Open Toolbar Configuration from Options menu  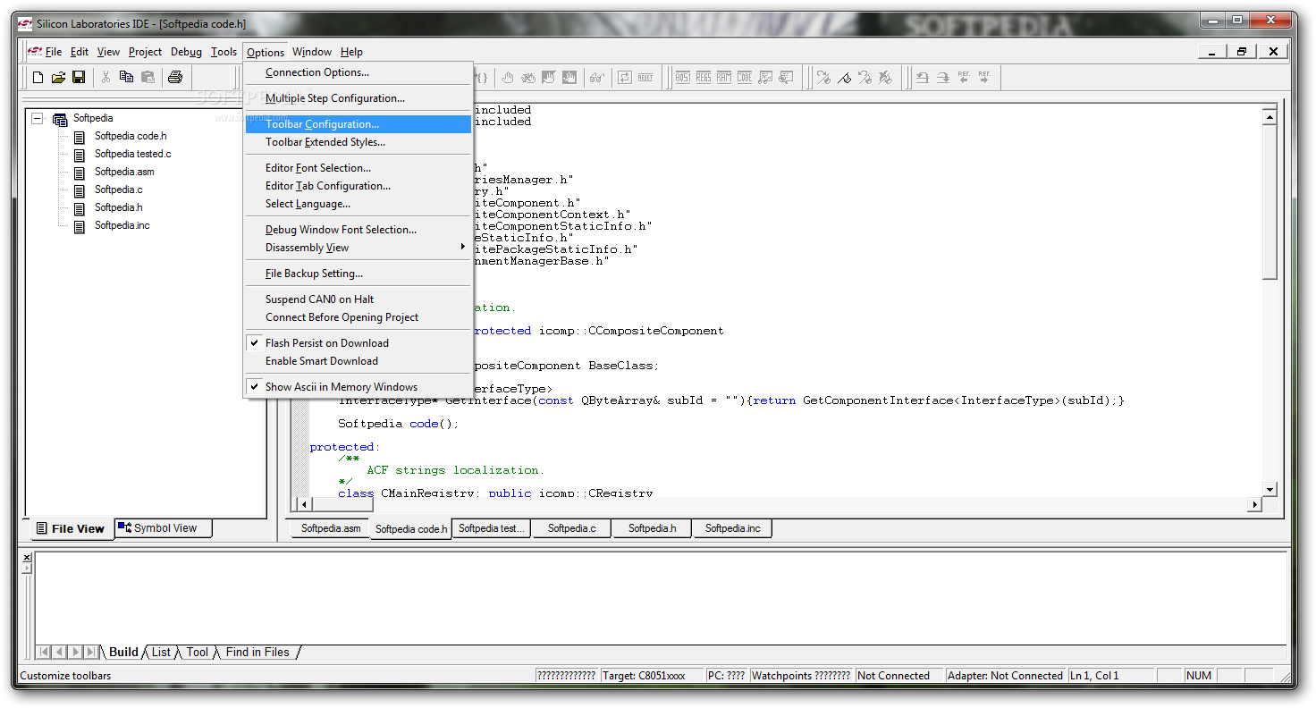358,124
